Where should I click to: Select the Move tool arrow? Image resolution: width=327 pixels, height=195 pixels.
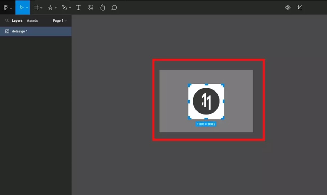coord(21,7)
